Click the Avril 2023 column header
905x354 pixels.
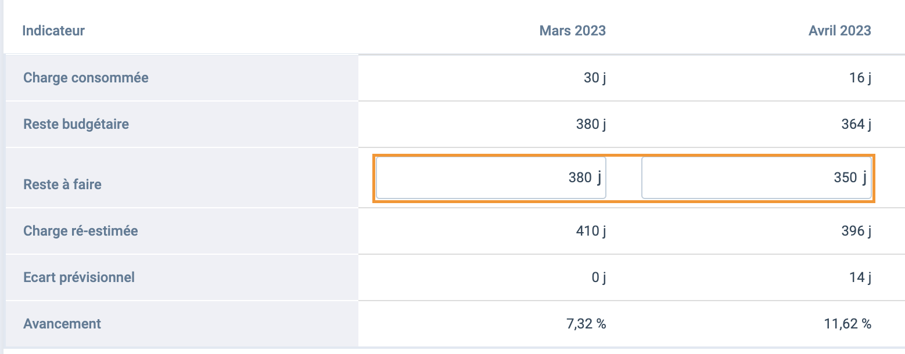[x=840, y=31]
